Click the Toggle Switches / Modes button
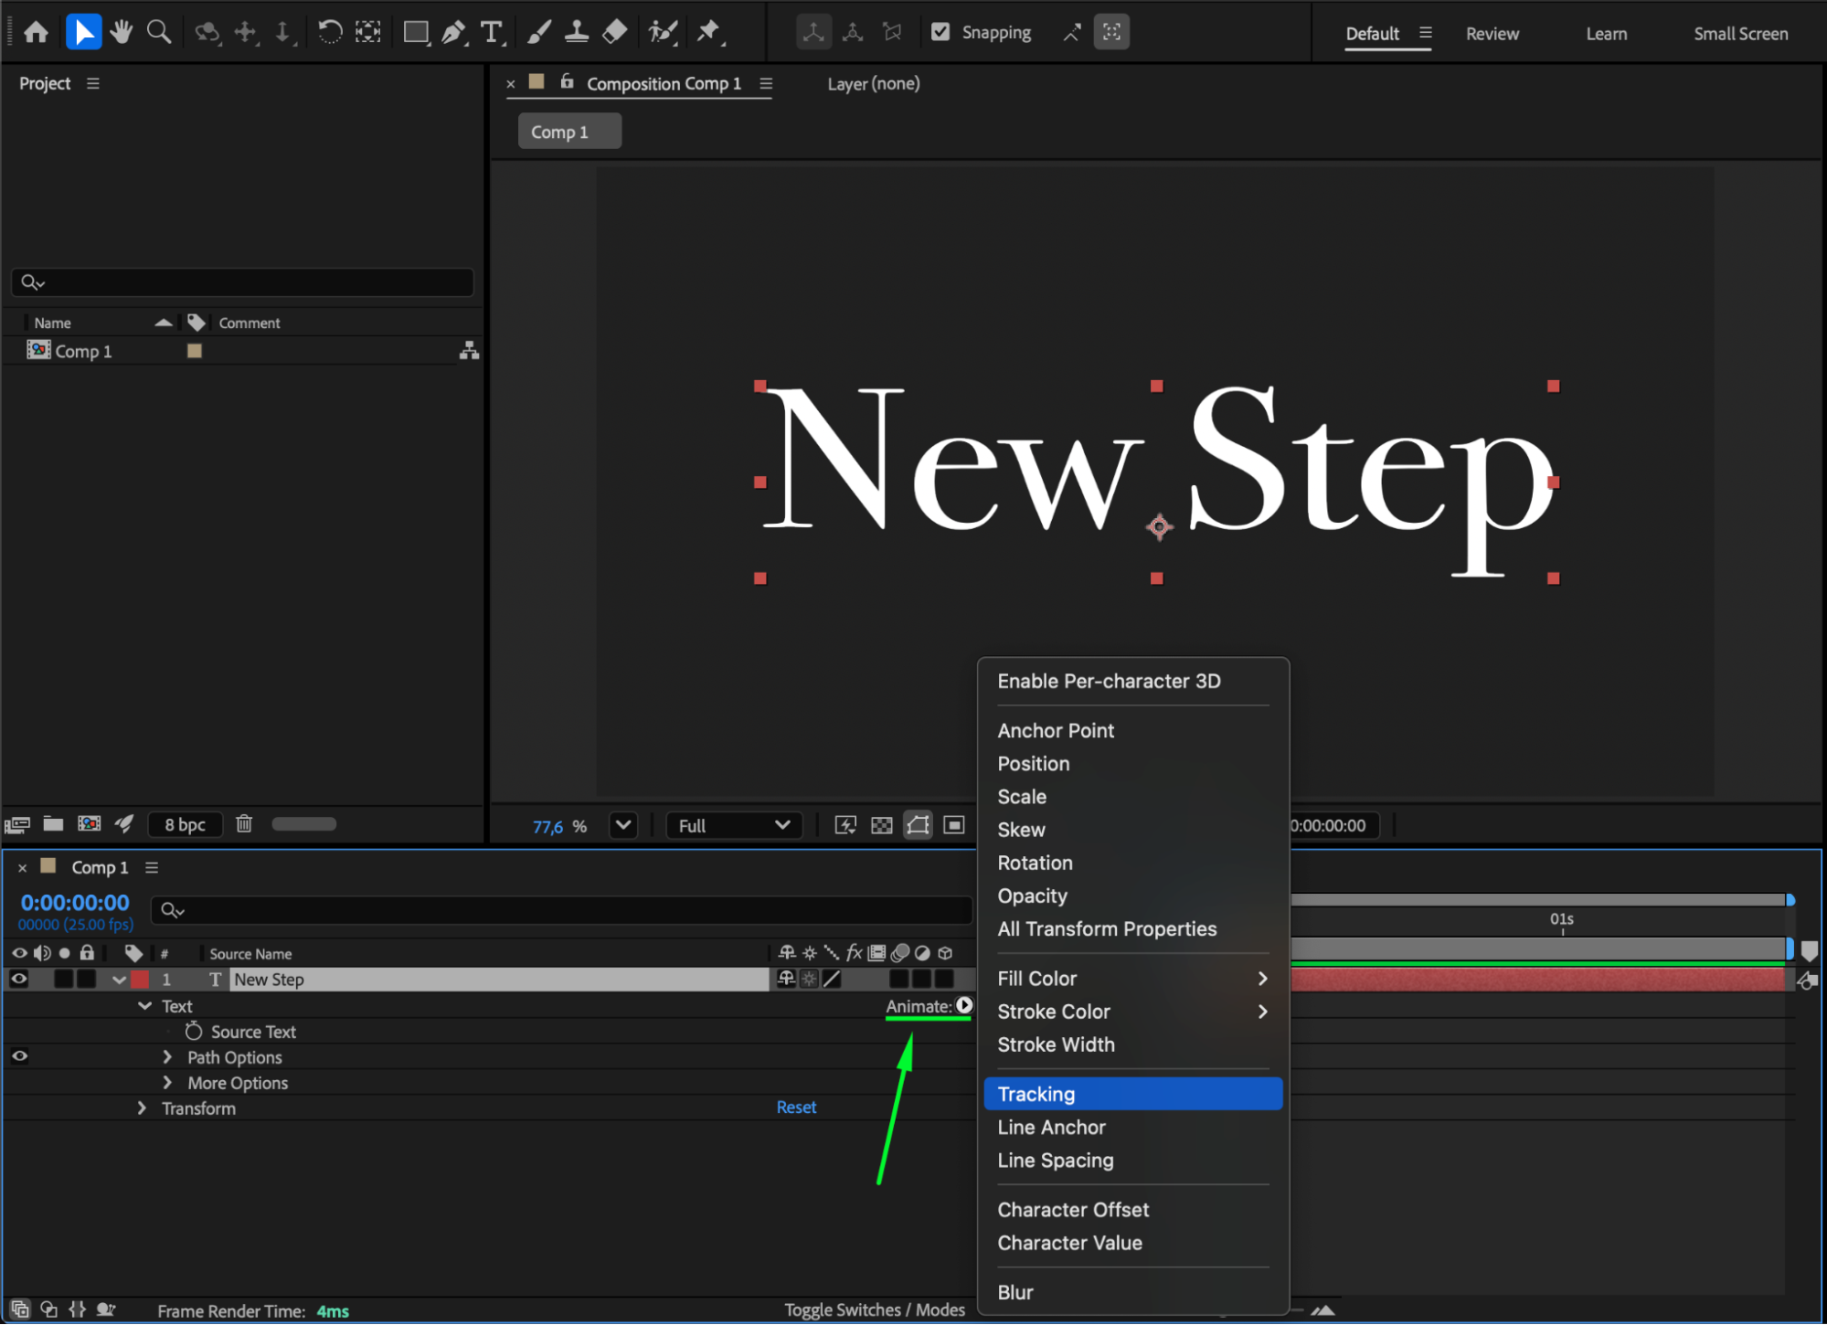The height and width of the screenshot is (1325, 1827). [x=874, y=1310]
